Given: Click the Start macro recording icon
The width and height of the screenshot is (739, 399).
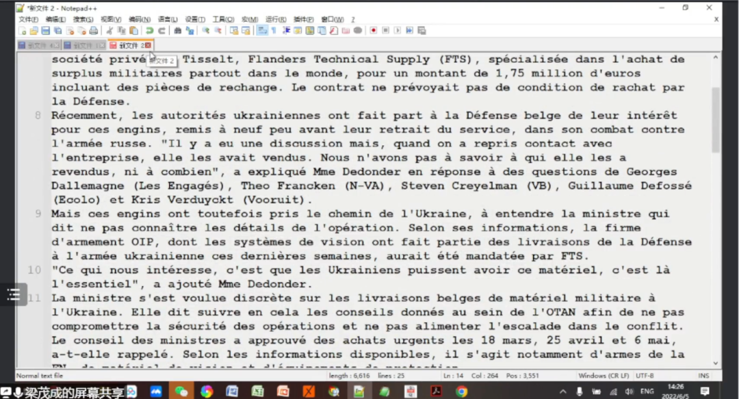Looking at the screenshot, I should coord(374,31).
